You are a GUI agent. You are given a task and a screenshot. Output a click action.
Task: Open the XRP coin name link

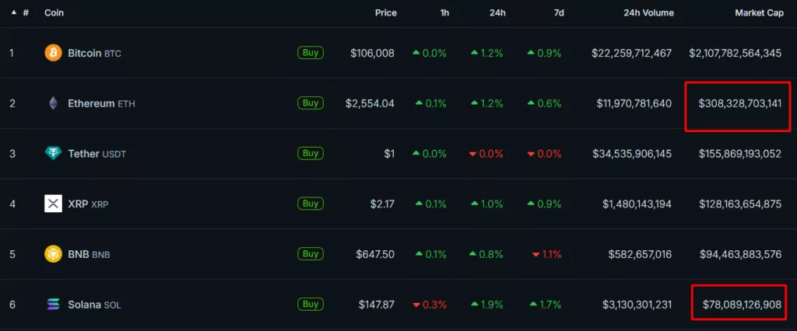point(78,204)
